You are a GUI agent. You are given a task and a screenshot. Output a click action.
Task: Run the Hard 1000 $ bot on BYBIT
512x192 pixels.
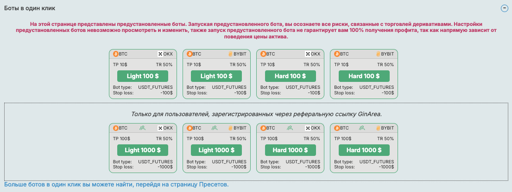364,150
